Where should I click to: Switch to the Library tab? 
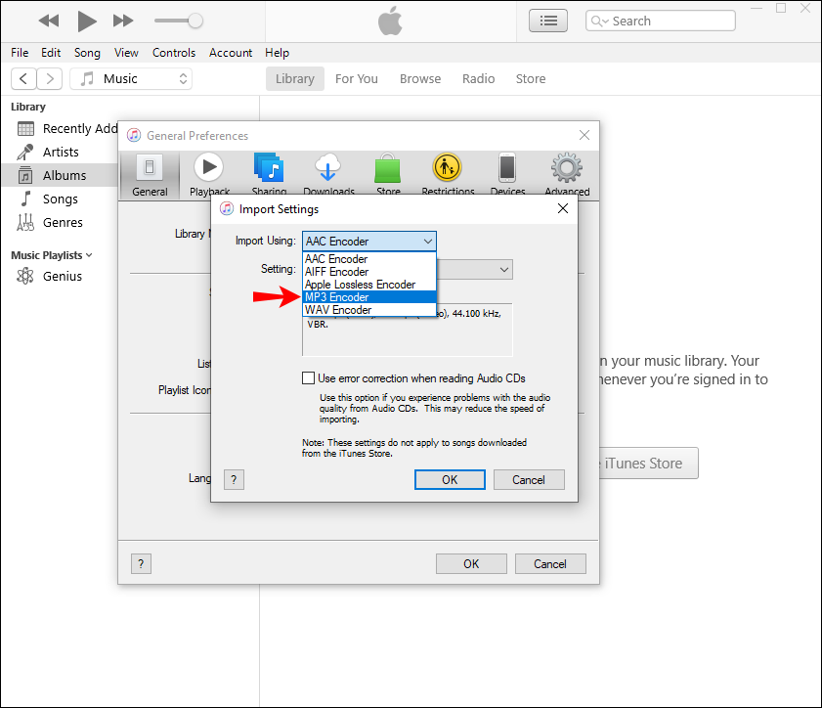[x=294, y=78]
